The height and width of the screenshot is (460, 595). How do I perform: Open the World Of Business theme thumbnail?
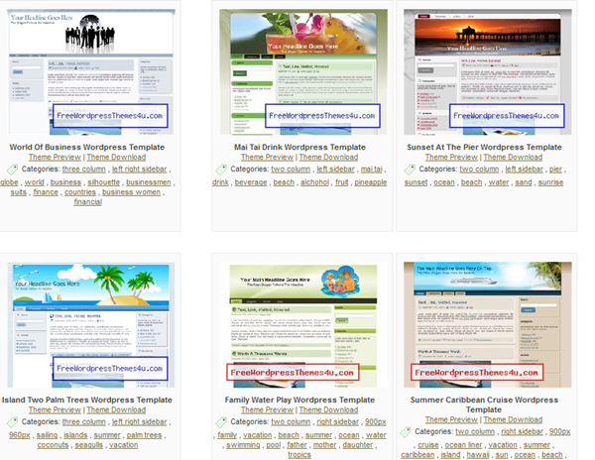click(x=91, y=72)
